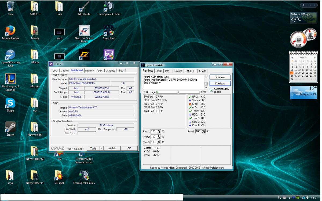Click the Pwm4 spinner arrows

(x=204, y=131)
